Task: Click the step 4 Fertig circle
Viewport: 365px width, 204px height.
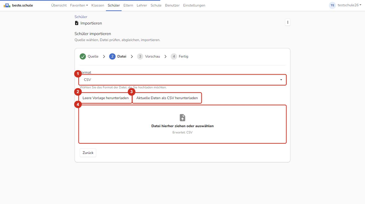Action: [x=174, y=57]
